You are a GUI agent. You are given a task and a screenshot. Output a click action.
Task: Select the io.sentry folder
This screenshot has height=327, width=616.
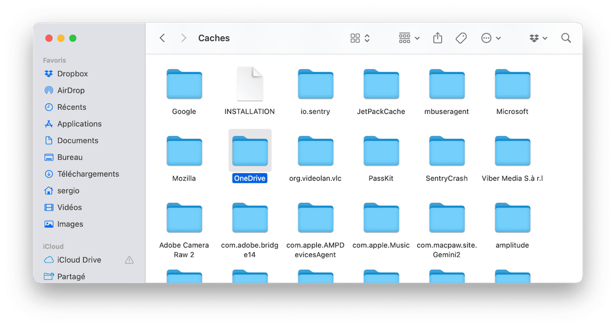[316, 84]
